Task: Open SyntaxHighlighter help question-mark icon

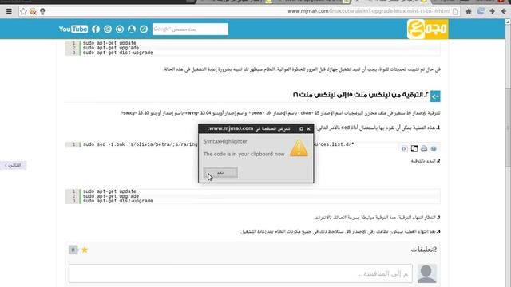Action: coord(434,149)
